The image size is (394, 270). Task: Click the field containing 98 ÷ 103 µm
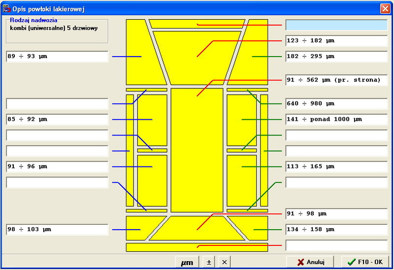coord(57,230)
